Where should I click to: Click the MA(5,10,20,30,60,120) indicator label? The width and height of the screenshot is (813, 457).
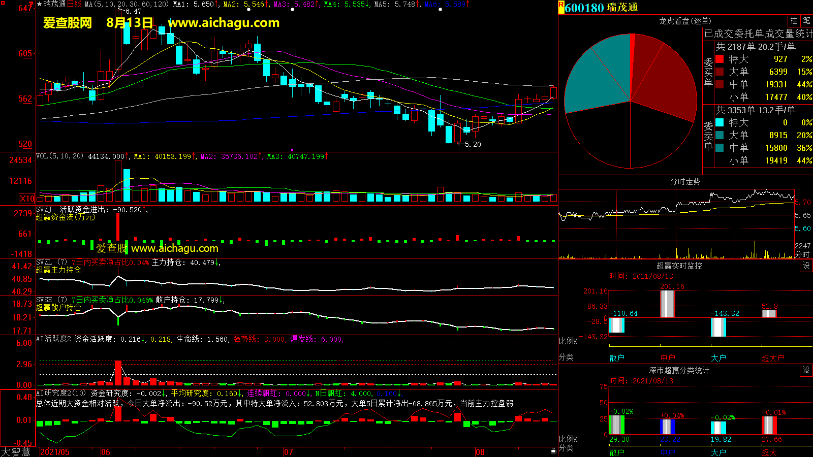click(127, 4)
